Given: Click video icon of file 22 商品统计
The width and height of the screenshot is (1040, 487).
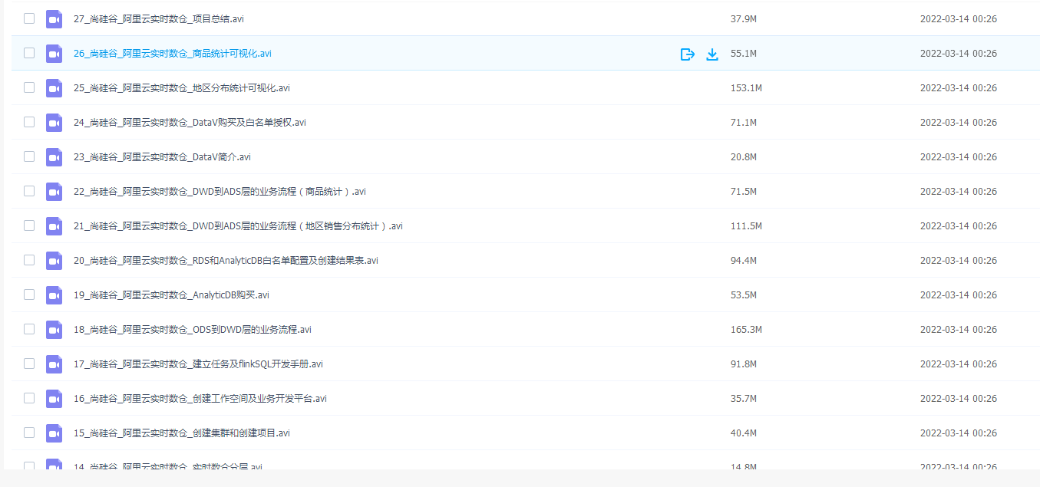Looking at the screenshot, I should (x=54, y=192).
